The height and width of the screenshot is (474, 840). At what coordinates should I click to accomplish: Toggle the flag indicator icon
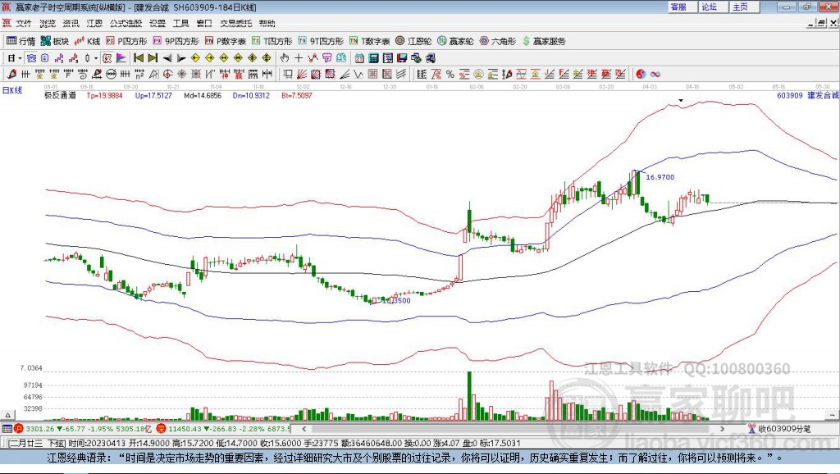click(121, 58)
